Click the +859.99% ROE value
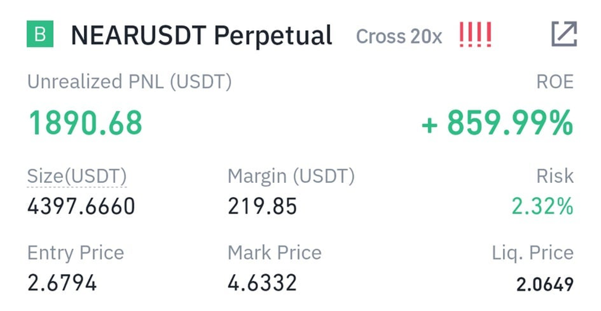 [x=497, y=124]
